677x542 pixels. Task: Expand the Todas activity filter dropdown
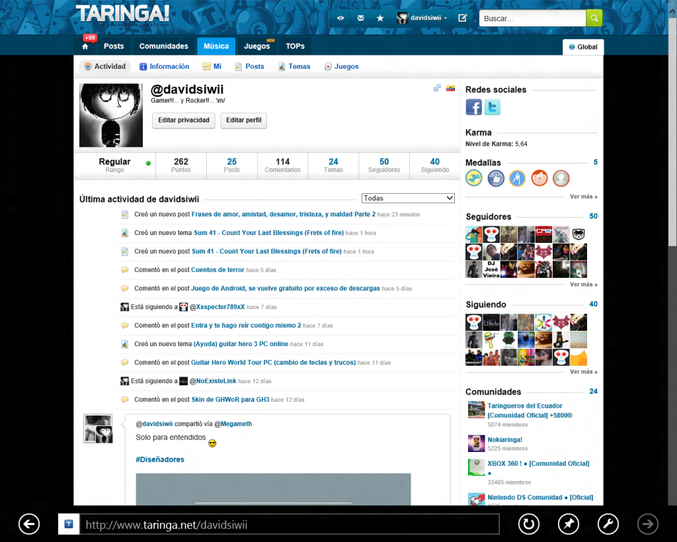point(408,198)
